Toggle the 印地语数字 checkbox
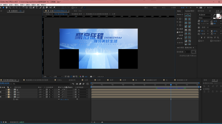Screen dimensions: 222x124 [x=211, y=41]
